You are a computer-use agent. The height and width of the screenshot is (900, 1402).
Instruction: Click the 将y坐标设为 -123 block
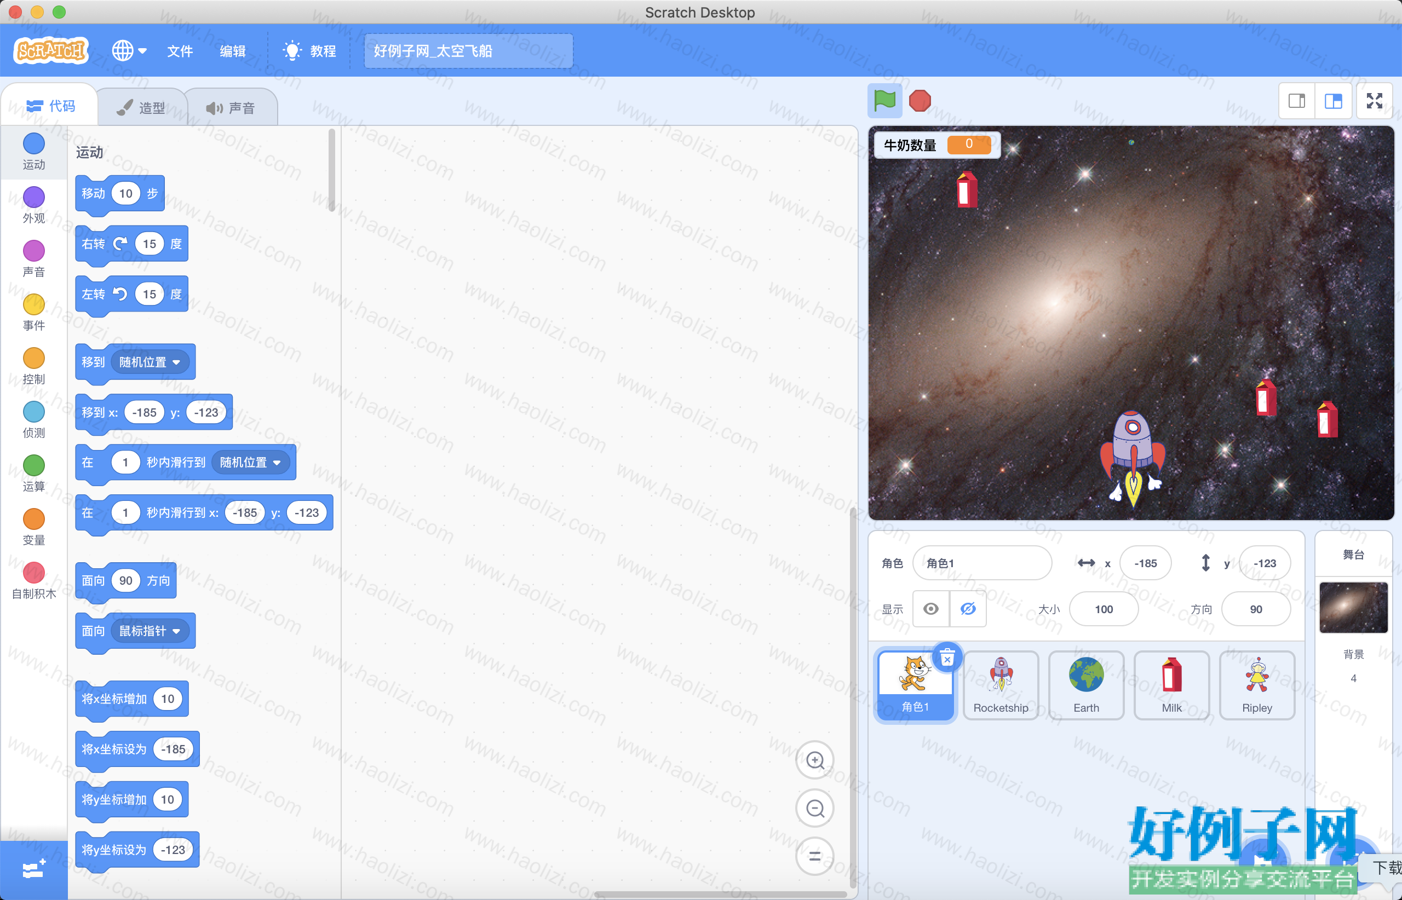pos(137,850)
